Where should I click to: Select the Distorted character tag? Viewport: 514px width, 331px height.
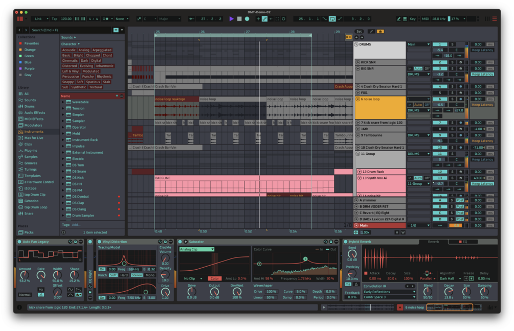click(x=70, y=66)
